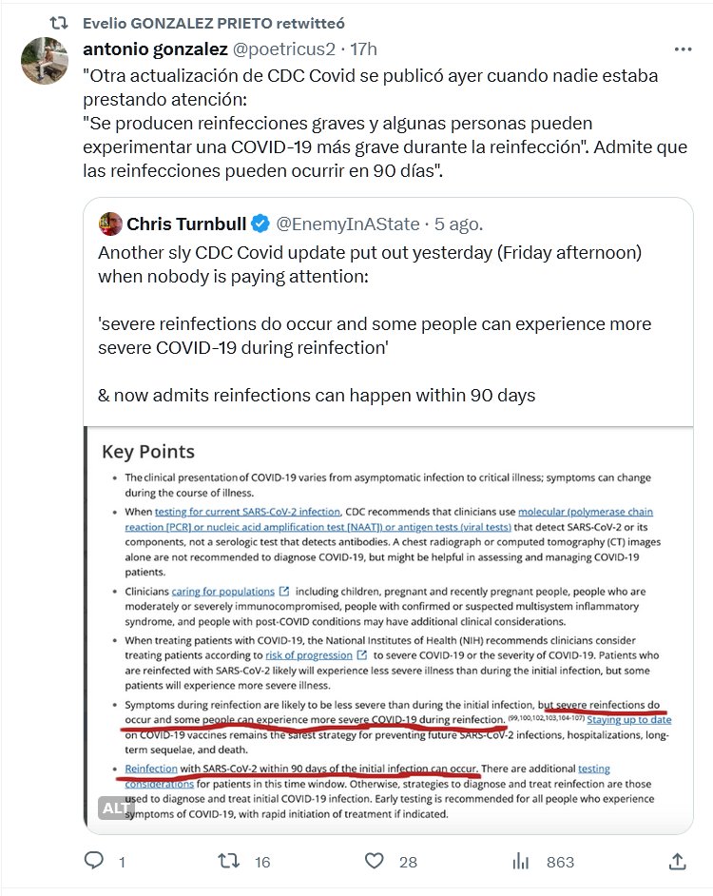Click the quoted tweet's "5 ago." date
The height and width of the screenshot is (896, 713).
click(x=459, y=224)
